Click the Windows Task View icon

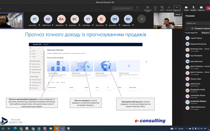coord(9,129)
